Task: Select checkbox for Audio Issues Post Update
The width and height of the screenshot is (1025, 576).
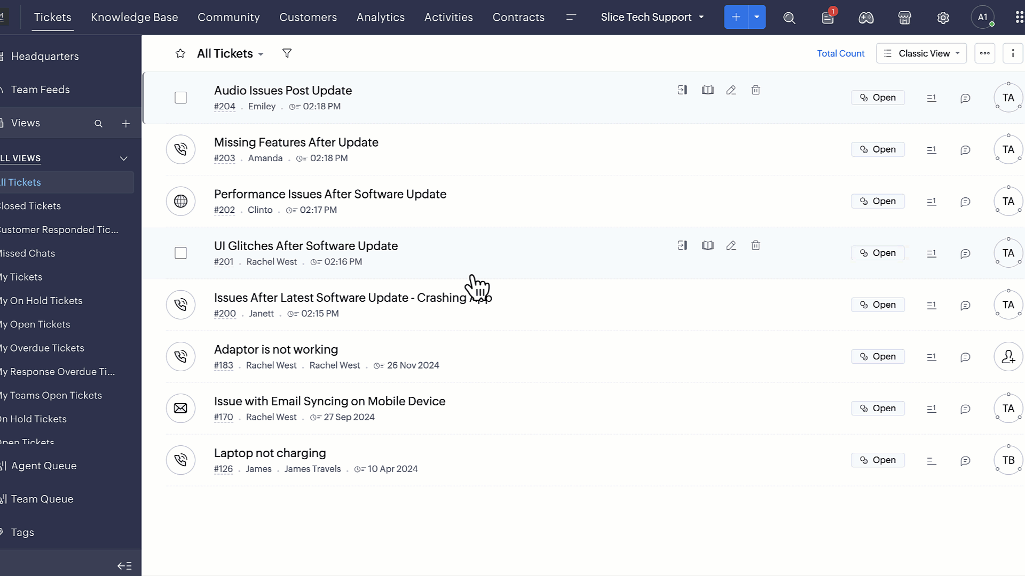Action: click(x=180, y=98)
